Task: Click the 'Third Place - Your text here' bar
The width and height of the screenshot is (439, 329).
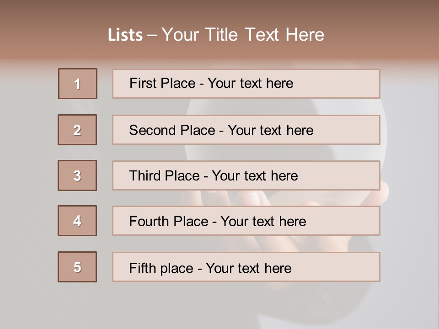Action: pos(246,175)
